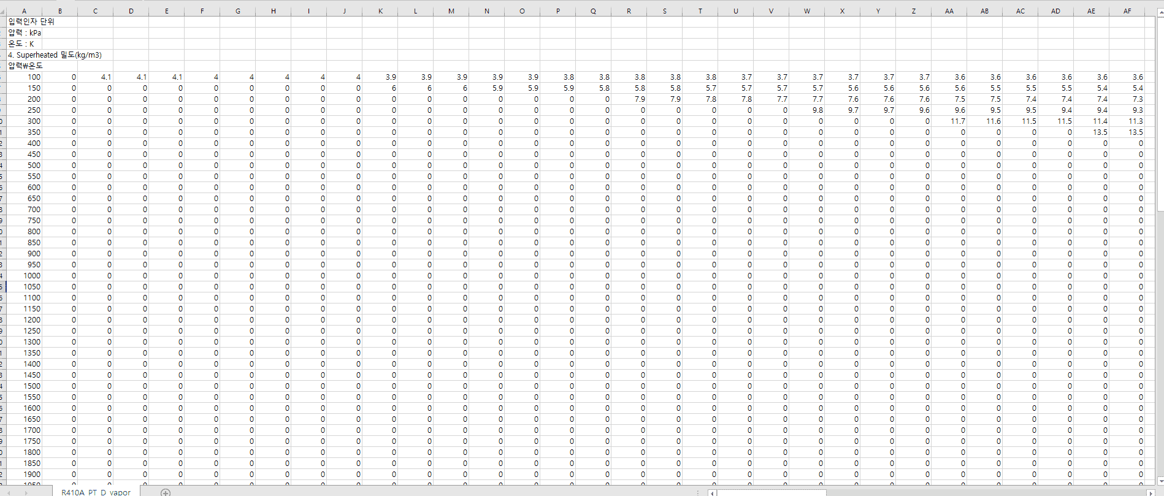The width and height of the screenshot is (1164, 496).
Task: Select the cell containing '온도 : K'
Action: click(24, 44)
